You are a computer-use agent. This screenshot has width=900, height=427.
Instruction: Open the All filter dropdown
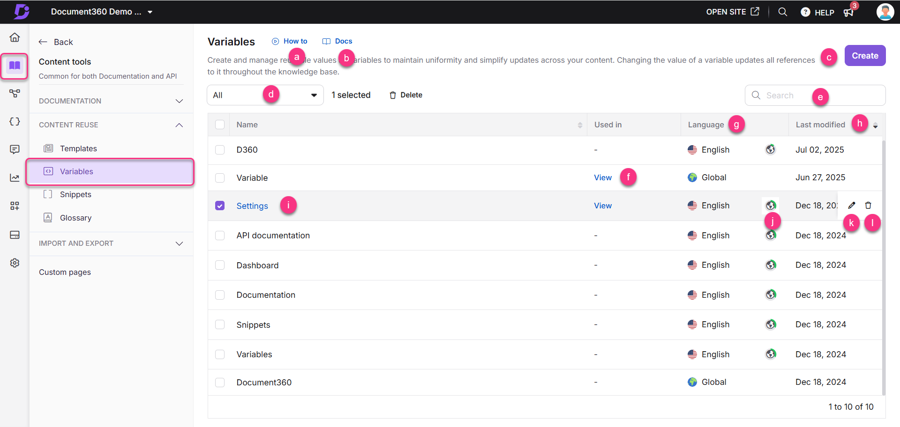tap(265, 95)
